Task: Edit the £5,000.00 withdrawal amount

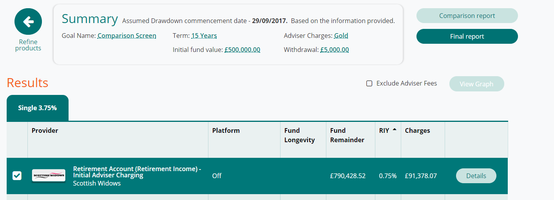Action: (335, 50)
